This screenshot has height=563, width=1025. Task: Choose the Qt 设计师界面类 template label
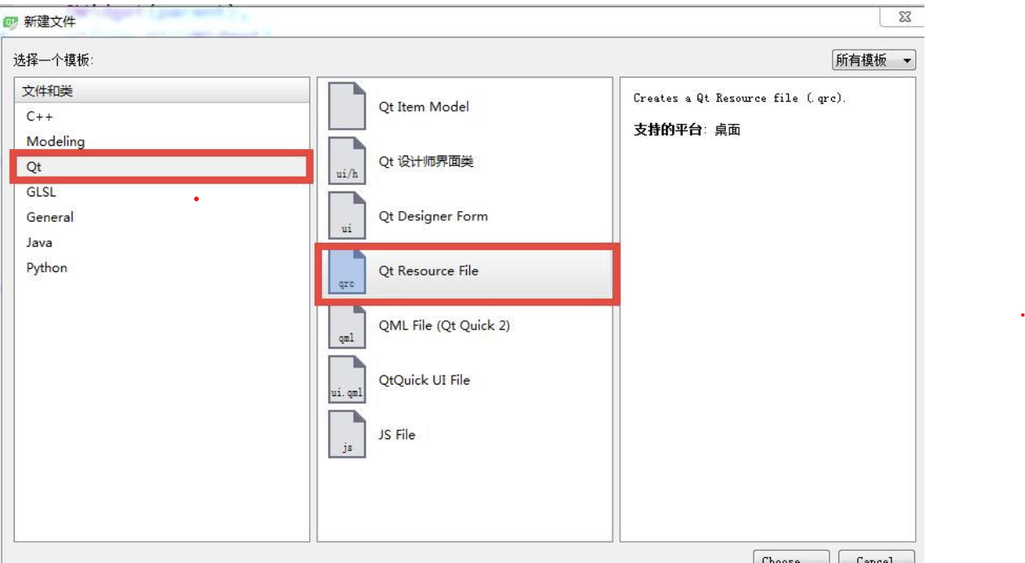[426, 161]
